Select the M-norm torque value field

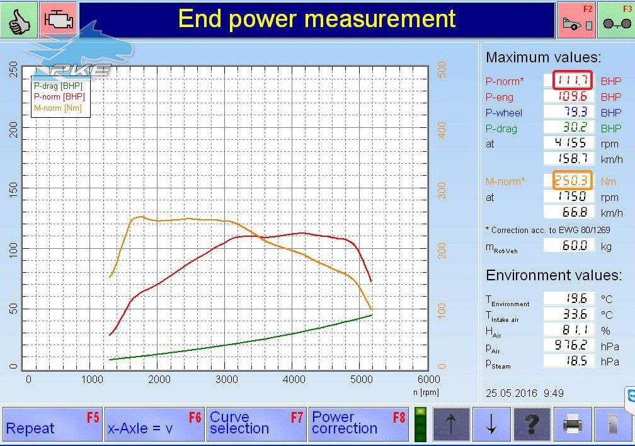pos(573,181)
